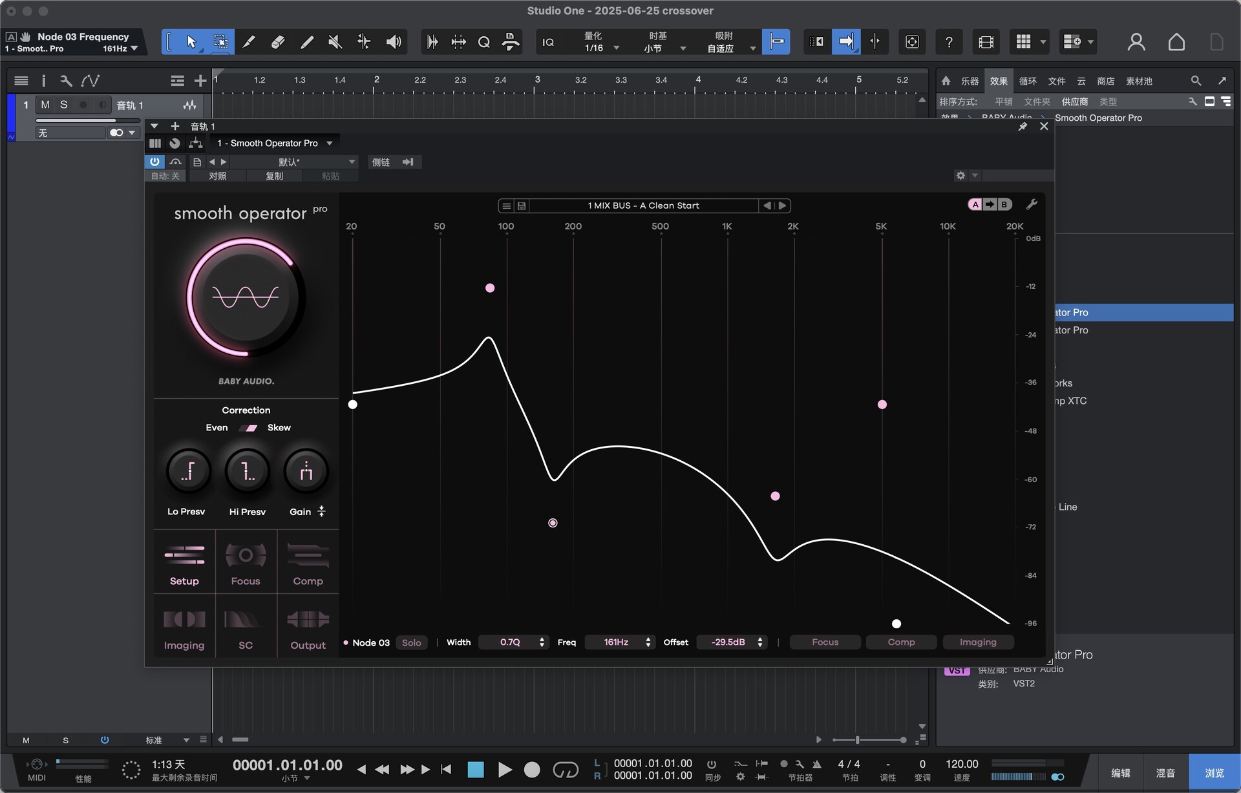Open the browser home icon
Screen dimensions: 1241x793
pyautogui.click(x=946, y=81)
